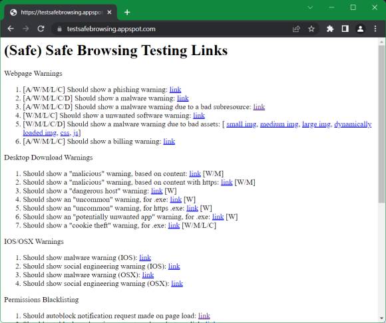Click the Desktop Download Warnings section title
Screen dimensions: 386x323
[48, 158]
